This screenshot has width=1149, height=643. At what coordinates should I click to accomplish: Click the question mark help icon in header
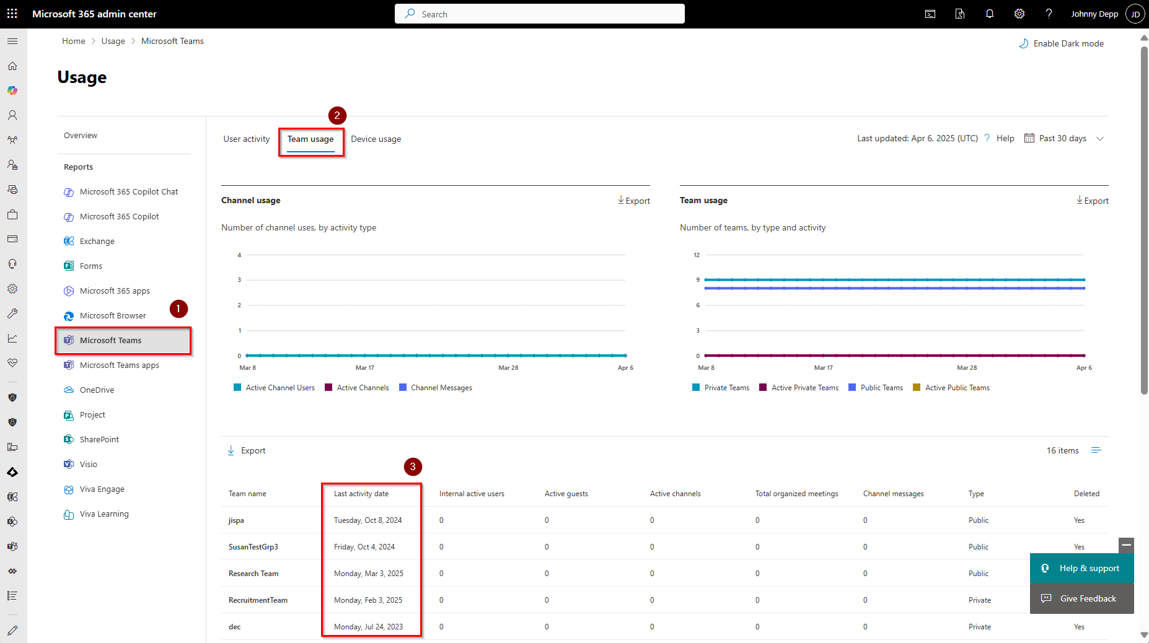click(x=1049, y=14)
